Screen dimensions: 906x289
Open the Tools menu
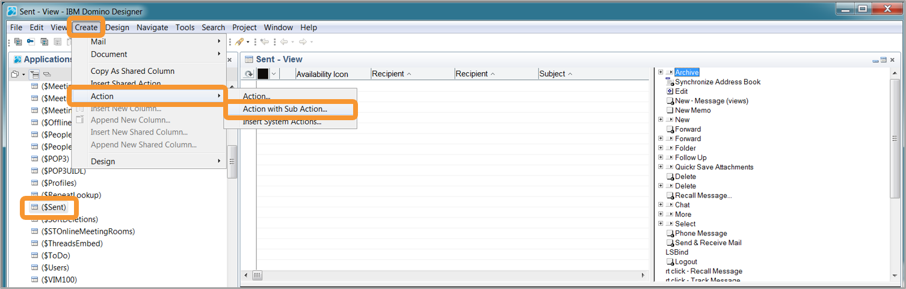click(185, 28)
